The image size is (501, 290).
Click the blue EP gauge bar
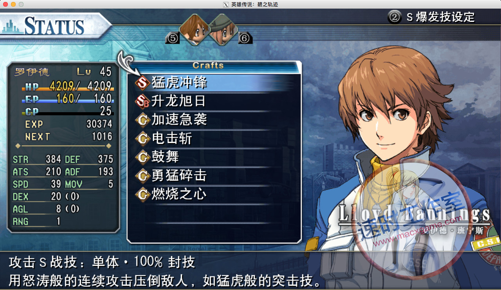click(x=68, y=101)
